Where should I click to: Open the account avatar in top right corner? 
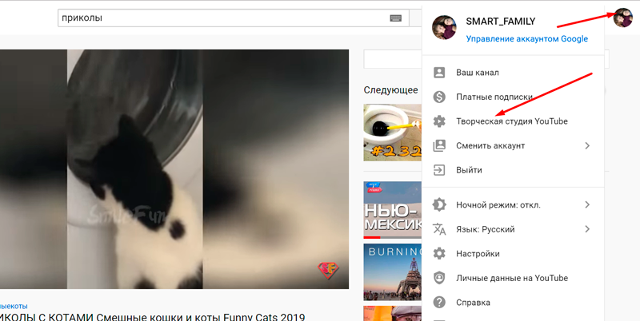623,18
